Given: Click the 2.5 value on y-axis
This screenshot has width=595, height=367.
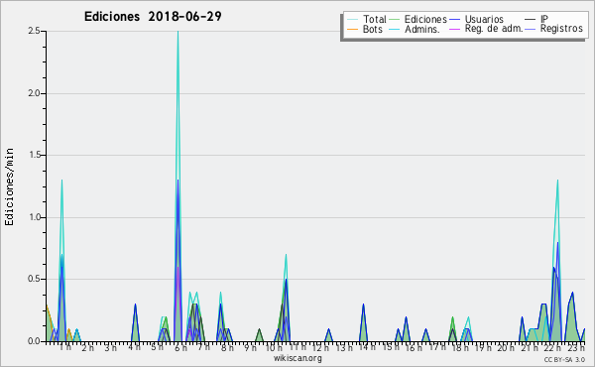Looking at the screenshot, I should 34,31.
